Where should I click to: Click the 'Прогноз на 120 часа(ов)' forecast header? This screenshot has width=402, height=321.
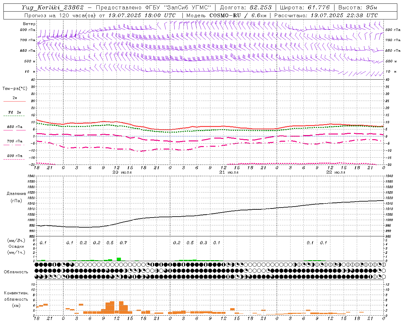click(x=60, y=15)
